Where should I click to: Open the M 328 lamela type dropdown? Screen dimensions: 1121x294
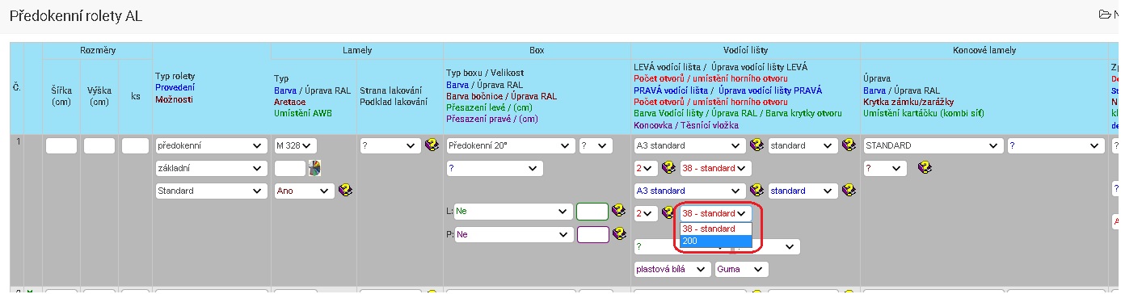pos(296,146)
